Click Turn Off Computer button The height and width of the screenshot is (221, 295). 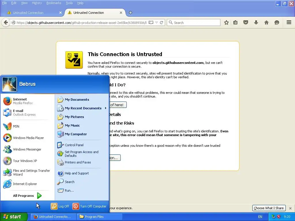(90, 206)
